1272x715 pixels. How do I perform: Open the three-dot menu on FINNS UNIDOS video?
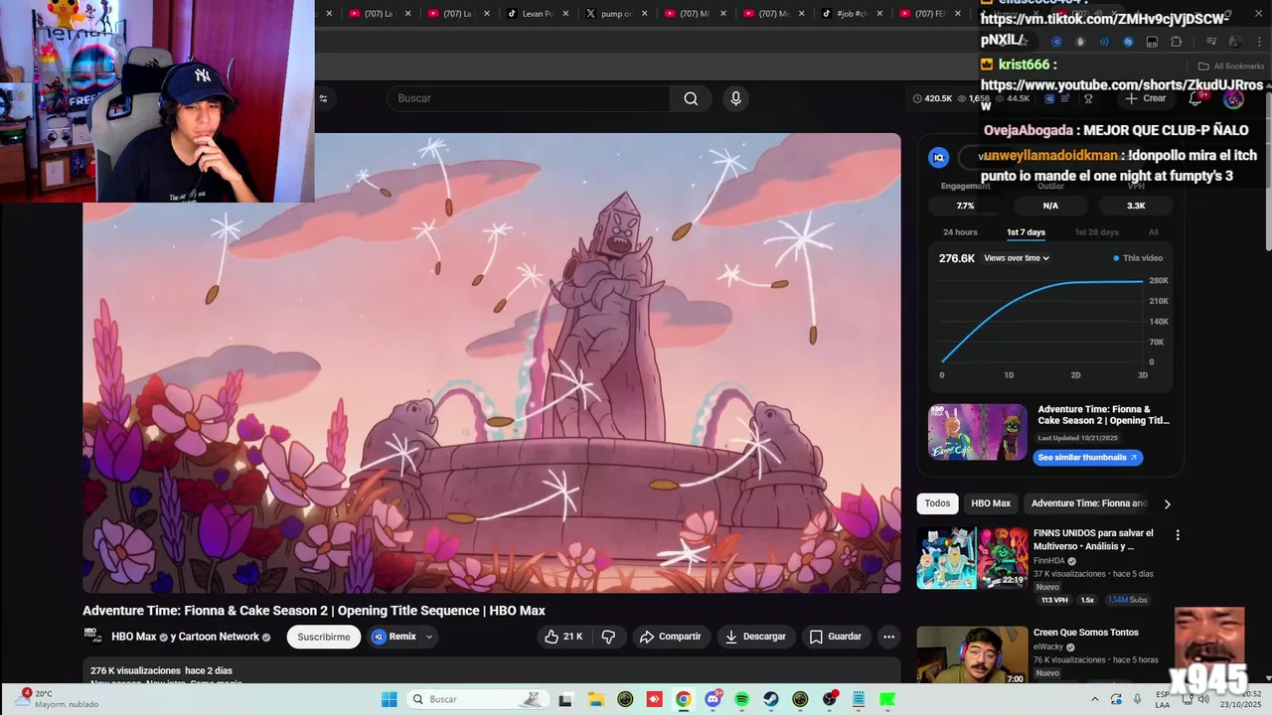point(1178,534)
